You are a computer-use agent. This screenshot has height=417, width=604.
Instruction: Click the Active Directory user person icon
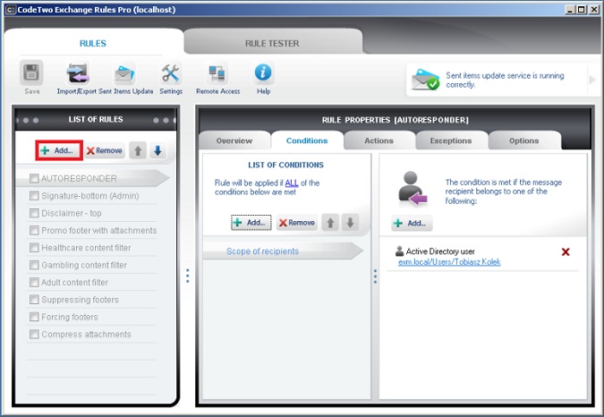399,251
